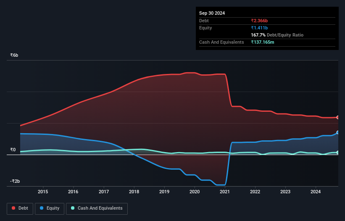Click the 2016 x-axis label
The image size is (345, 221).
73,192
